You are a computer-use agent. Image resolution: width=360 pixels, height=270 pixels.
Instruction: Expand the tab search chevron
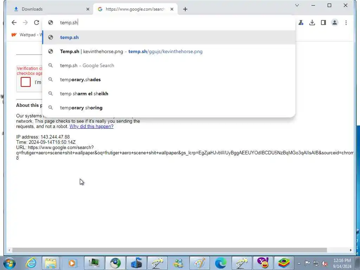tap(297, 5)
